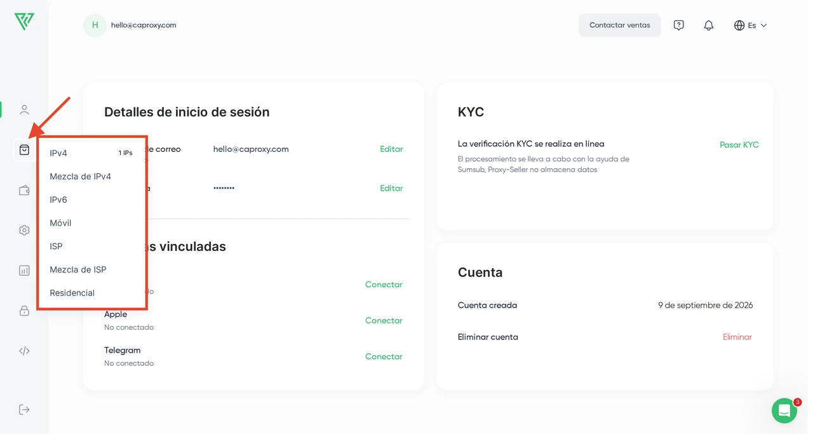Click Conectar above the Apple row

(x=384, y=285)
